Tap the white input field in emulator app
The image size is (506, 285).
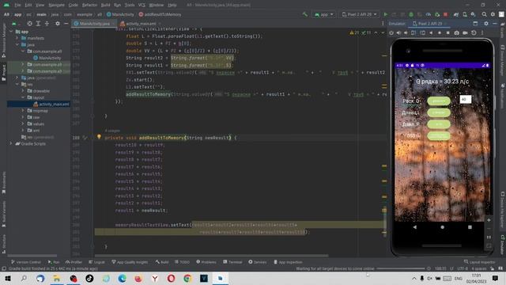coord(466,99)
